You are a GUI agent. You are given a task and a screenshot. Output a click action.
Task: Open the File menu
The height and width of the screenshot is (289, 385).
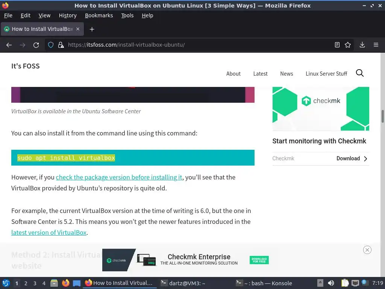(8, 15)
